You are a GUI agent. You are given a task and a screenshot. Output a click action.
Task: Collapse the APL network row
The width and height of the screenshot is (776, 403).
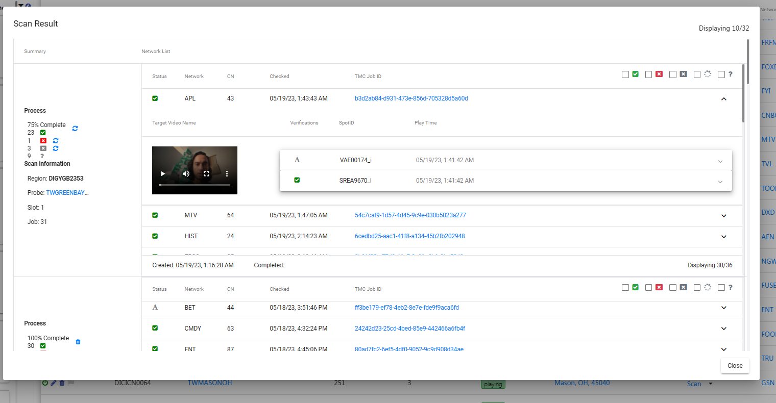point(723,99)
